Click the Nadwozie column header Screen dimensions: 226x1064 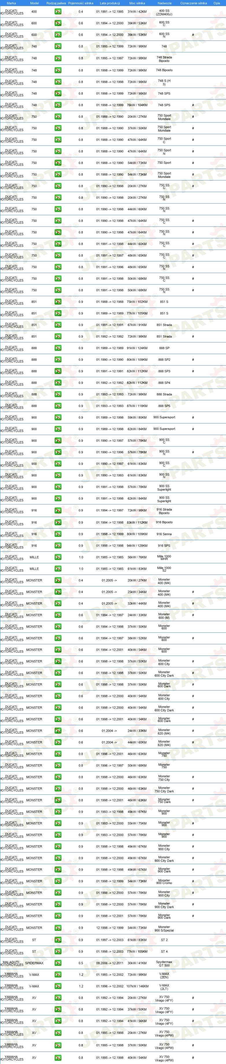[164, 3]
